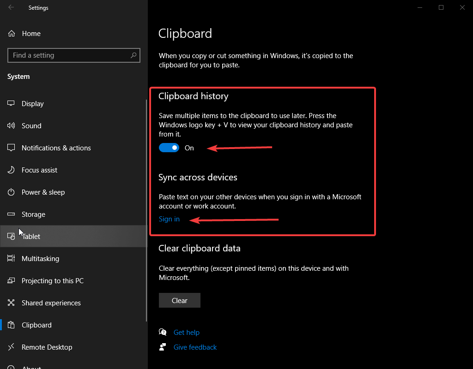The width and height of the screenshot is (473, 369).
Task: Click the Clear button
Action: 180,300
